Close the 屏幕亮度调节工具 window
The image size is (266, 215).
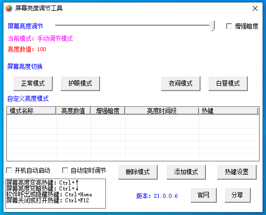(x=255, y=8)
